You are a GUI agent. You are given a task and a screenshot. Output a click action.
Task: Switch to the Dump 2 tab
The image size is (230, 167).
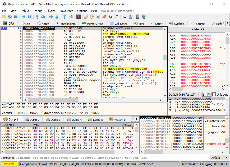[32, 119]
